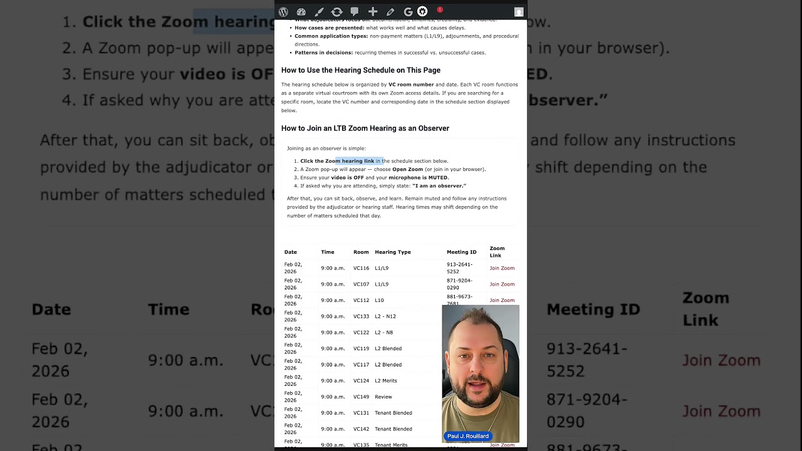This screenshot has height=451, width=802.
Task: Click 'How to Join an LTB Zoom Hearing' heading
Action: point(365,128)
